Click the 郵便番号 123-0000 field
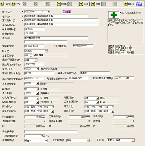145x146 pixels. 31,33
